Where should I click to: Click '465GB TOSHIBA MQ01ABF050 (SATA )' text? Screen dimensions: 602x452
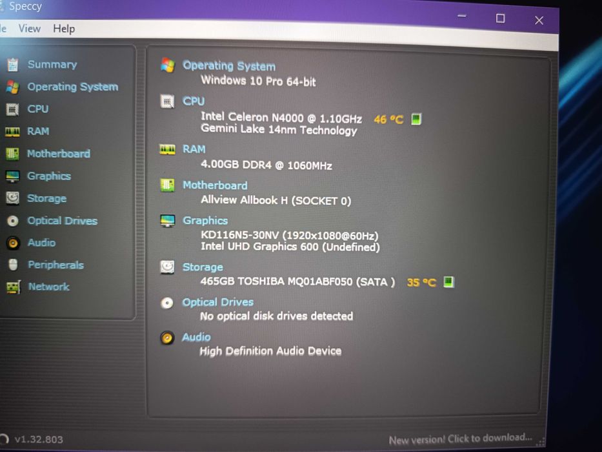297,282
